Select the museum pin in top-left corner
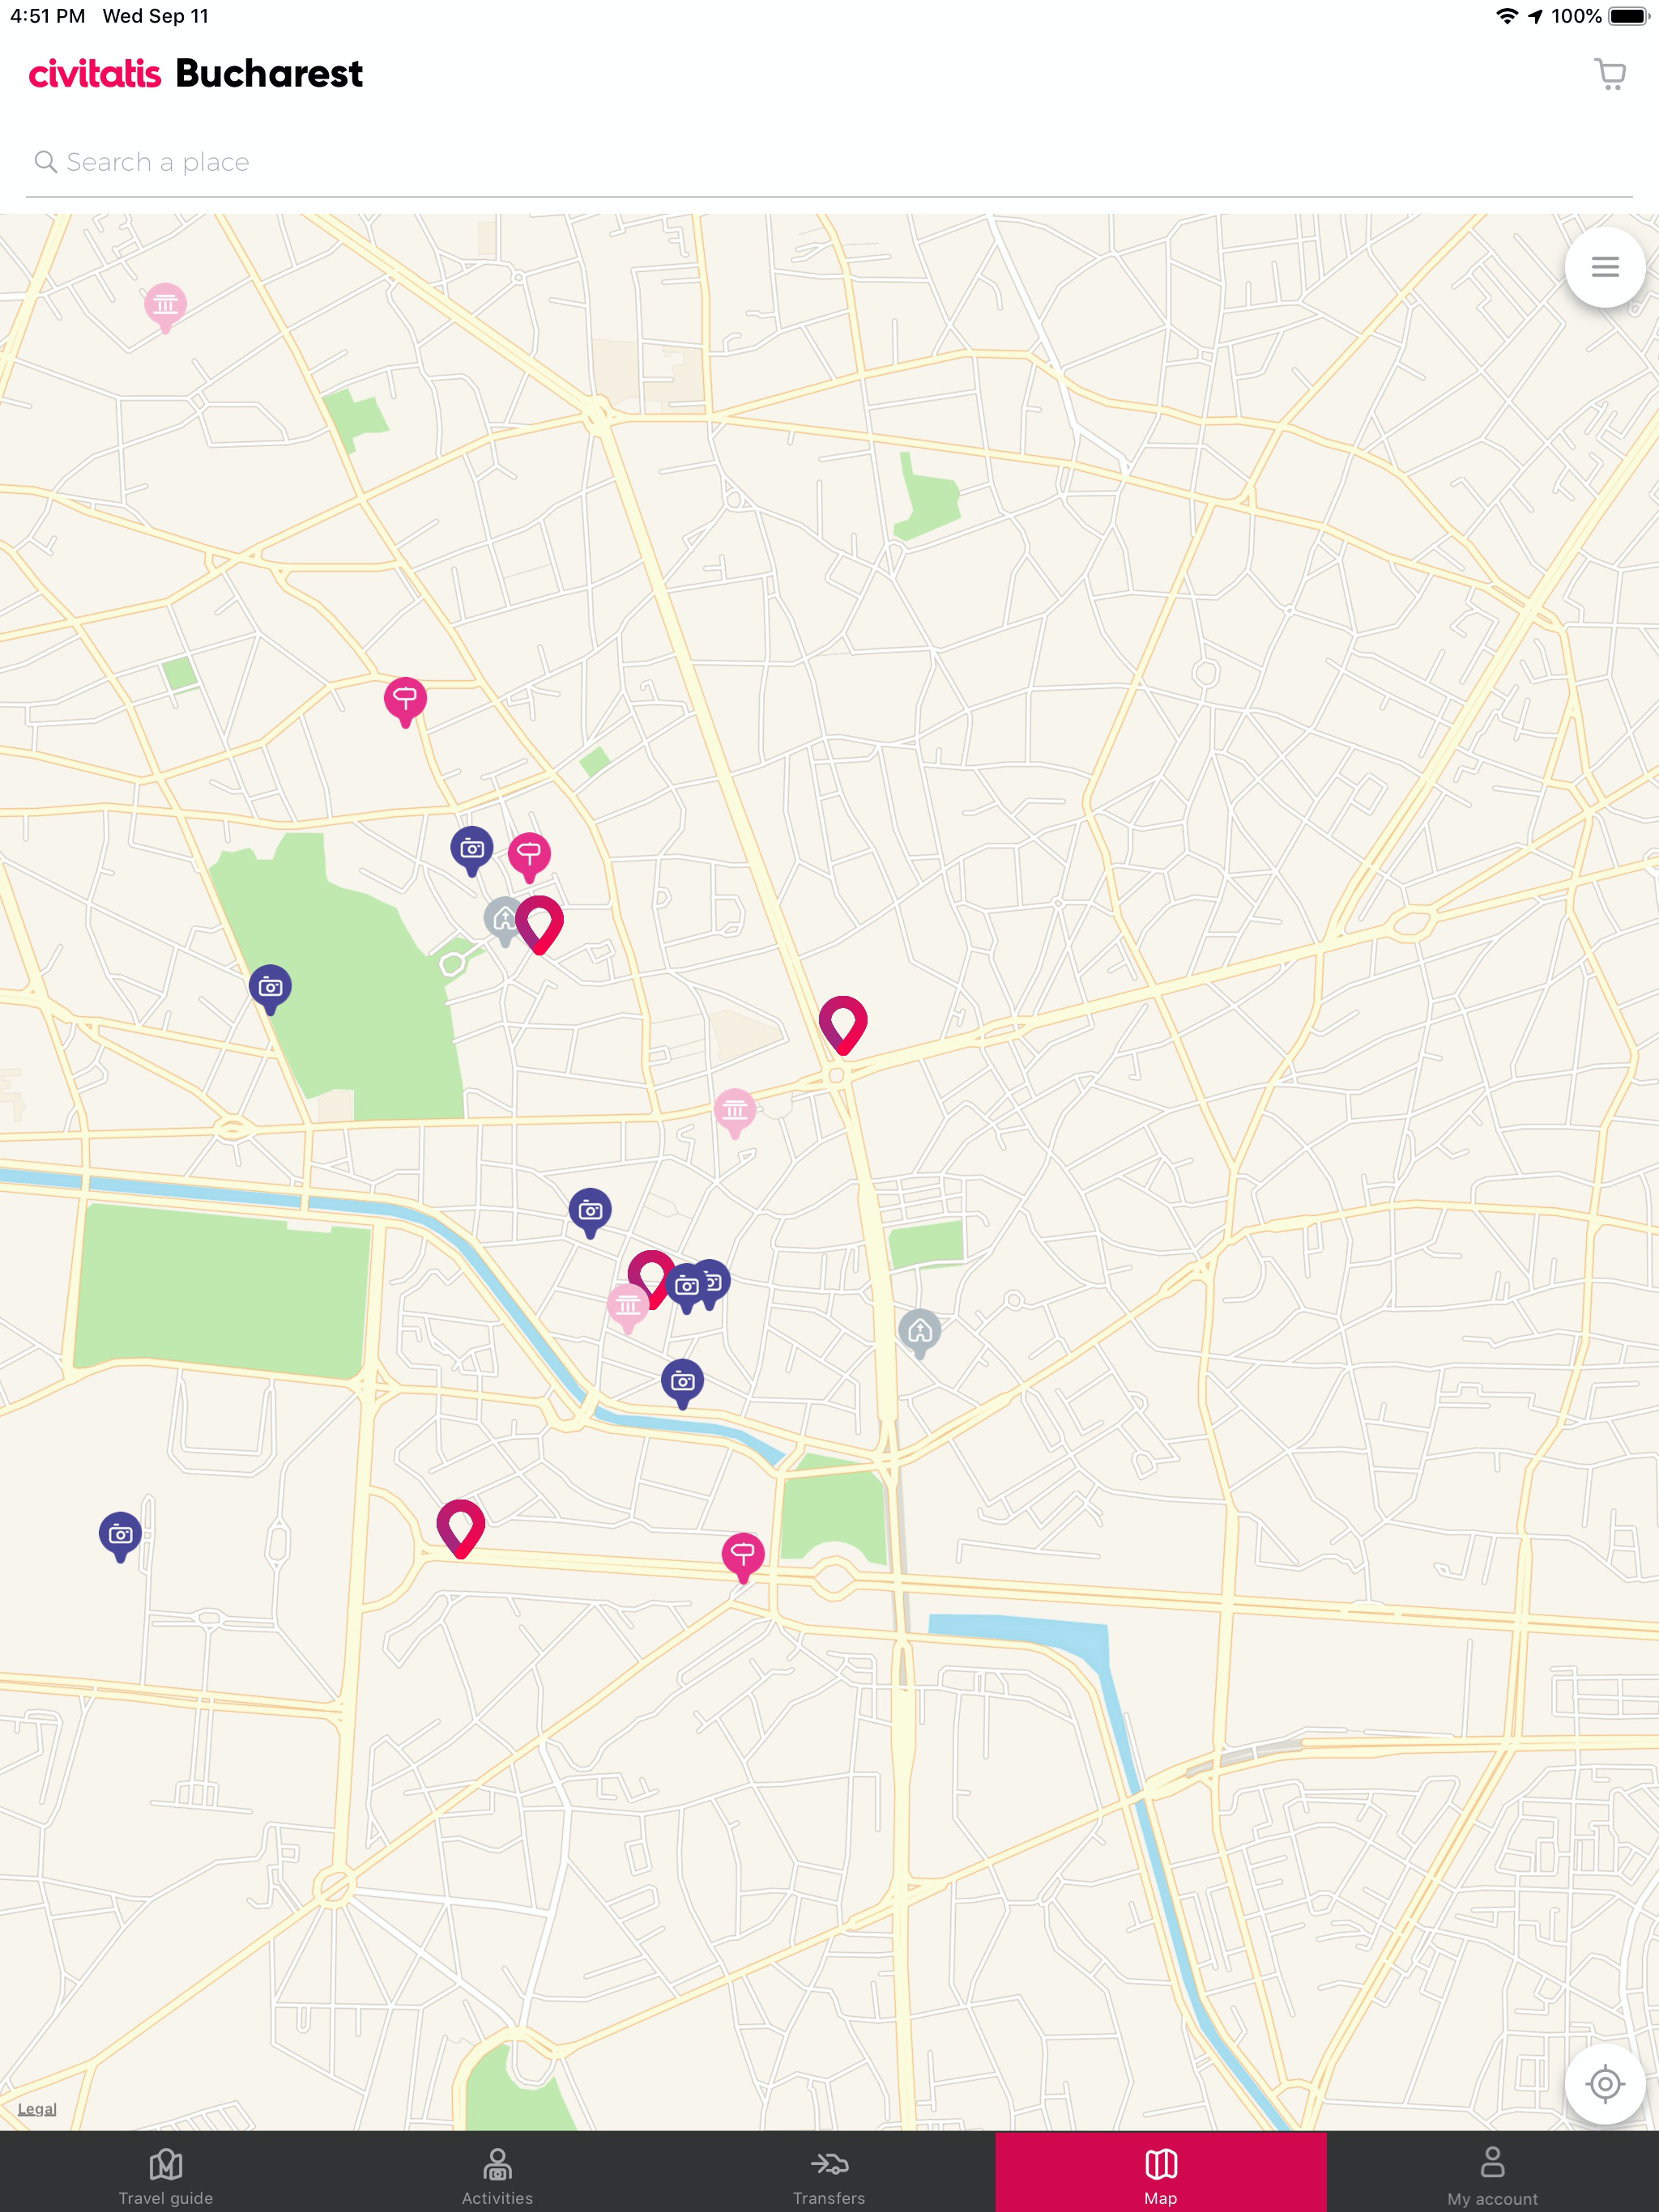This screenshot has width=1659, height=2212. coord(165,307)
